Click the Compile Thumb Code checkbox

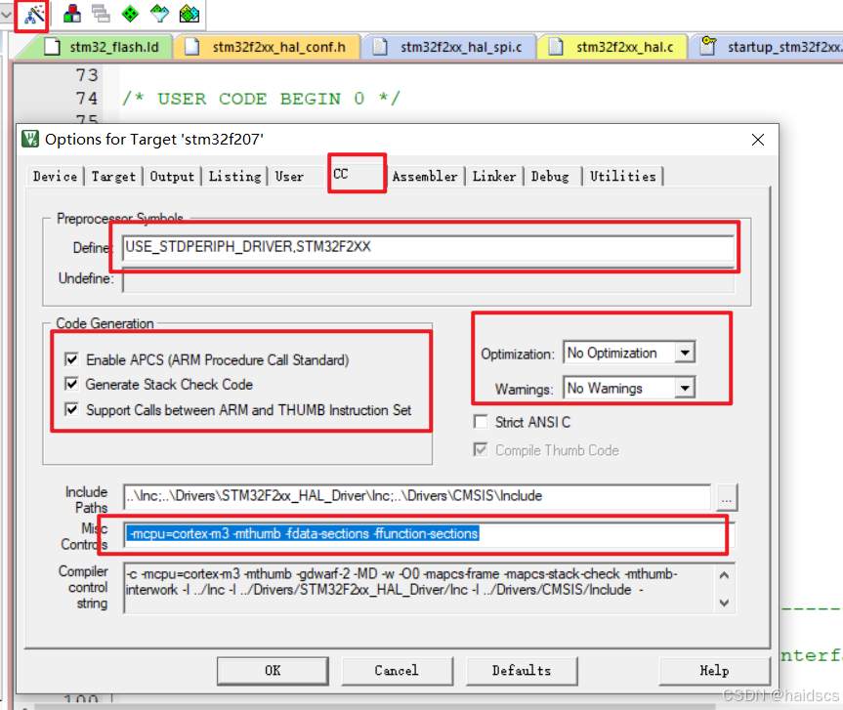tap(481, 450)
